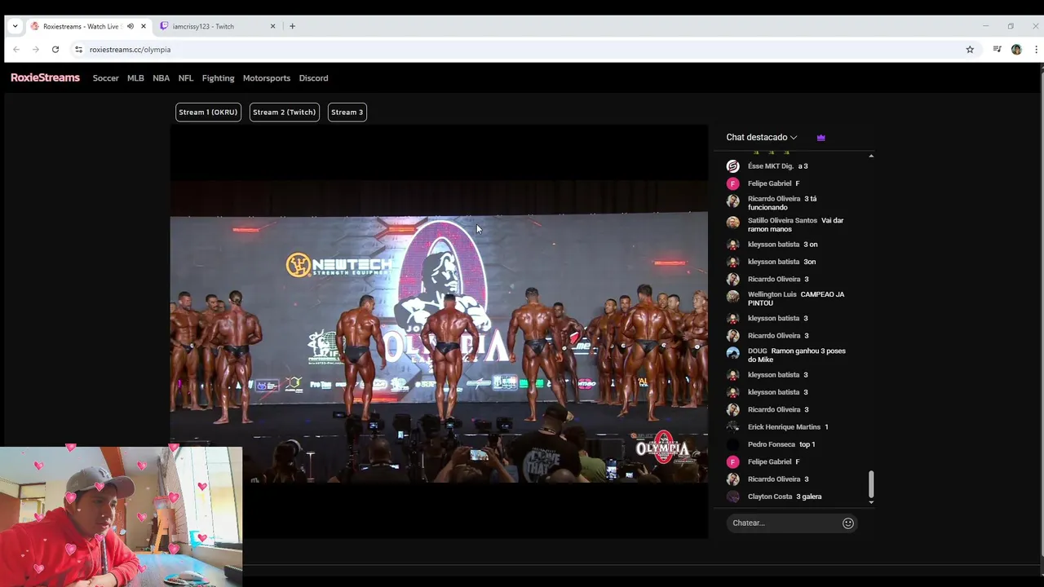Click the webcam overlay thumbnail
This screenshot has height=587, width=1044.
[121, 516]
